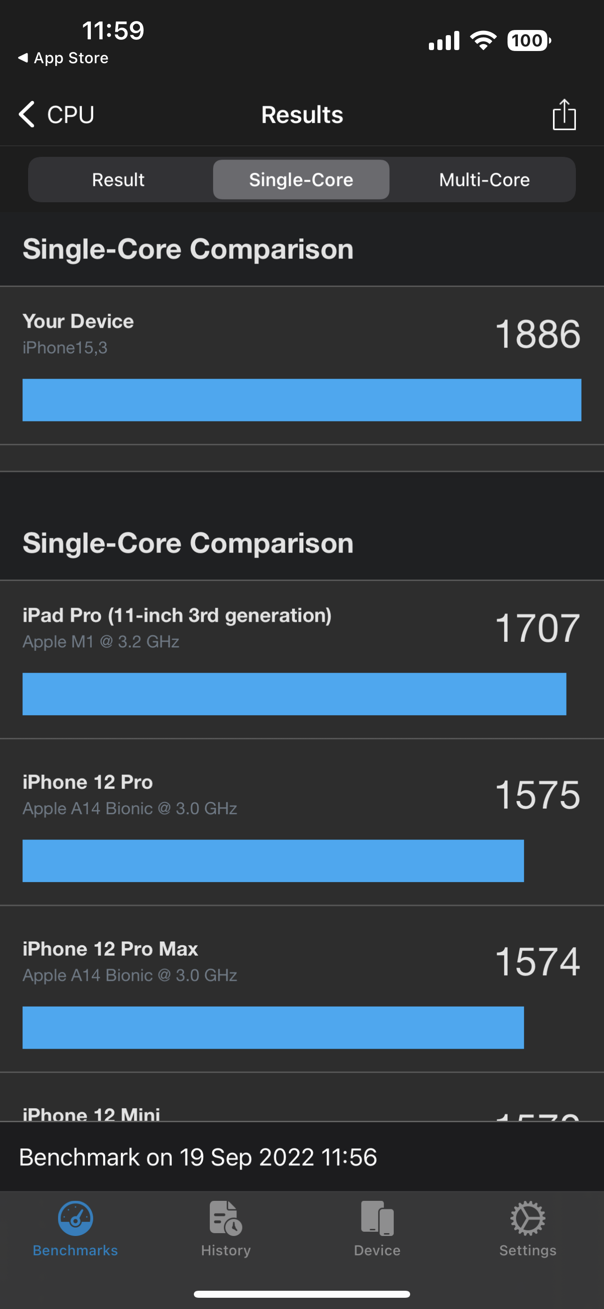Image resolution: width=604 pixels, height=1309 pixels.
Task: Select the Single-Core segment
Action: (301, 180)
